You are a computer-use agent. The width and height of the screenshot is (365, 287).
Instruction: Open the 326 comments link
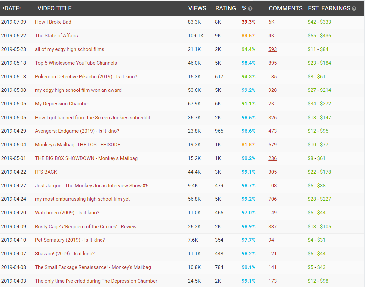tap(272, 118)
